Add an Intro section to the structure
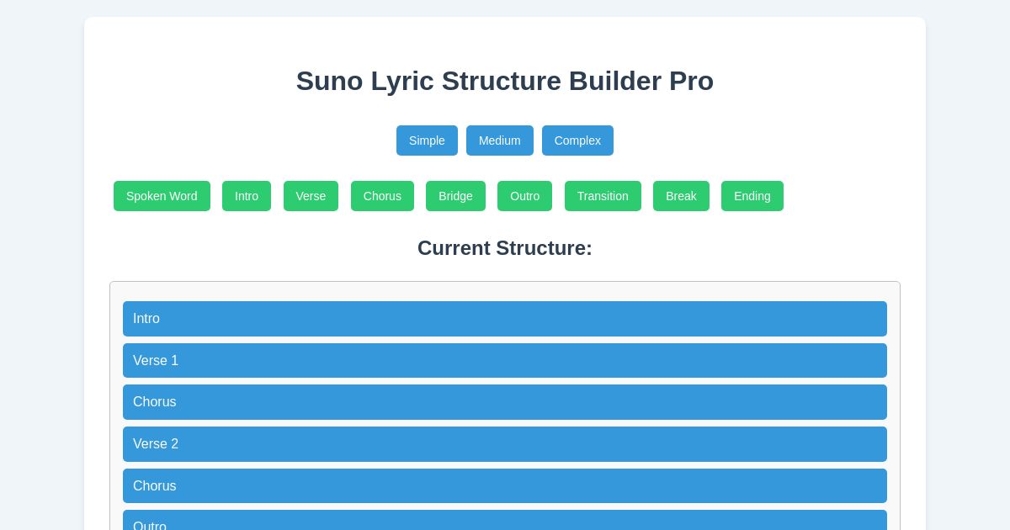 [x=247, y=196]
